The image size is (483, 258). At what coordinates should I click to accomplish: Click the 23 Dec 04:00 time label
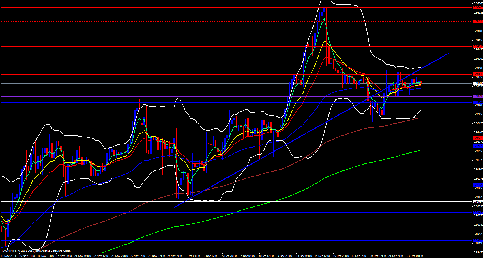415,256
